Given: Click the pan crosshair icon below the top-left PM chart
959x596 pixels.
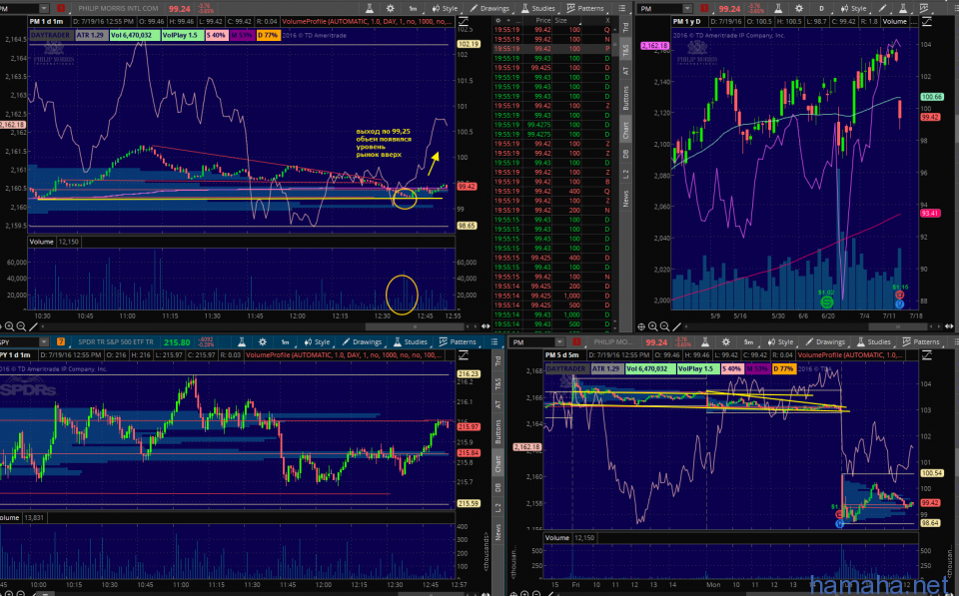Looking at the screenshot, I should (x=2, y=327).
